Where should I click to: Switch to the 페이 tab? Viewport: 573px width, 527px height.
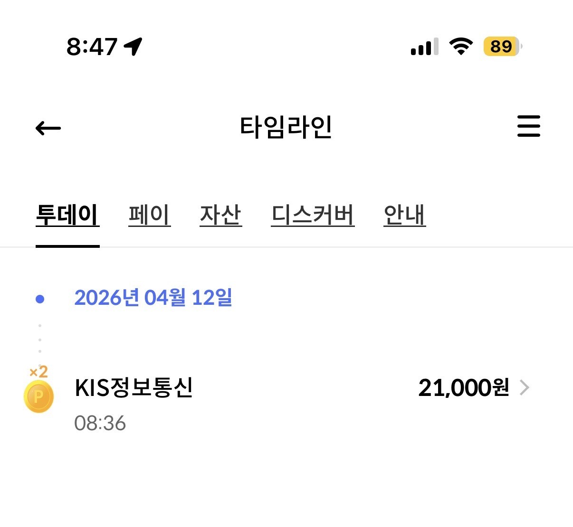149,215
